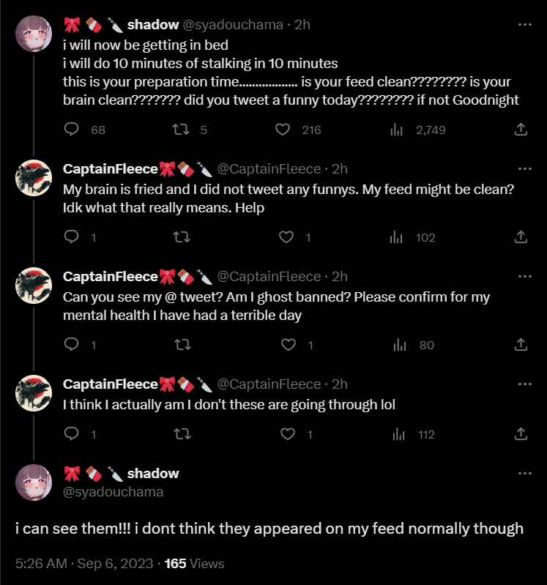
Task: Like the 'My brain is fried' tweet
Action: tap(288, 237)
